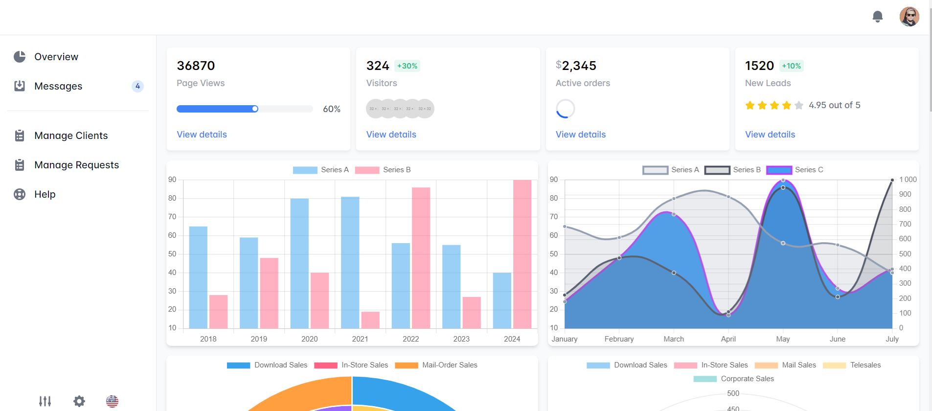This screenshot has width=932, height=411.
Task: Click the Active orders loading spinner
Action: point(565,109)
